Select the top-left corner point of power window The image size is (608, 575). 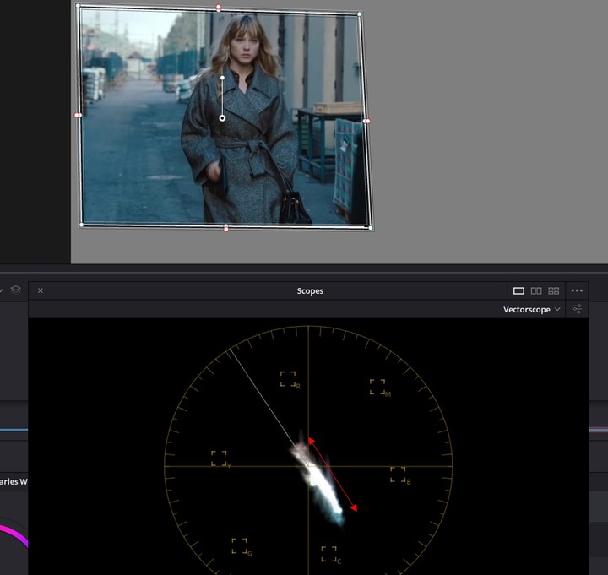78,6
